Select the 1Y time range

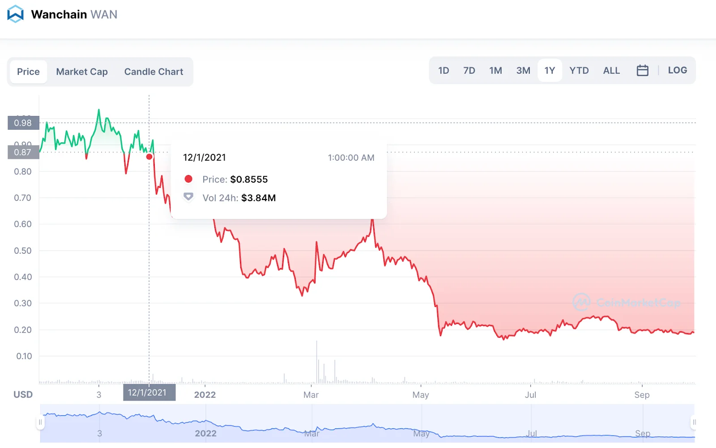click(x=550, y=70)
